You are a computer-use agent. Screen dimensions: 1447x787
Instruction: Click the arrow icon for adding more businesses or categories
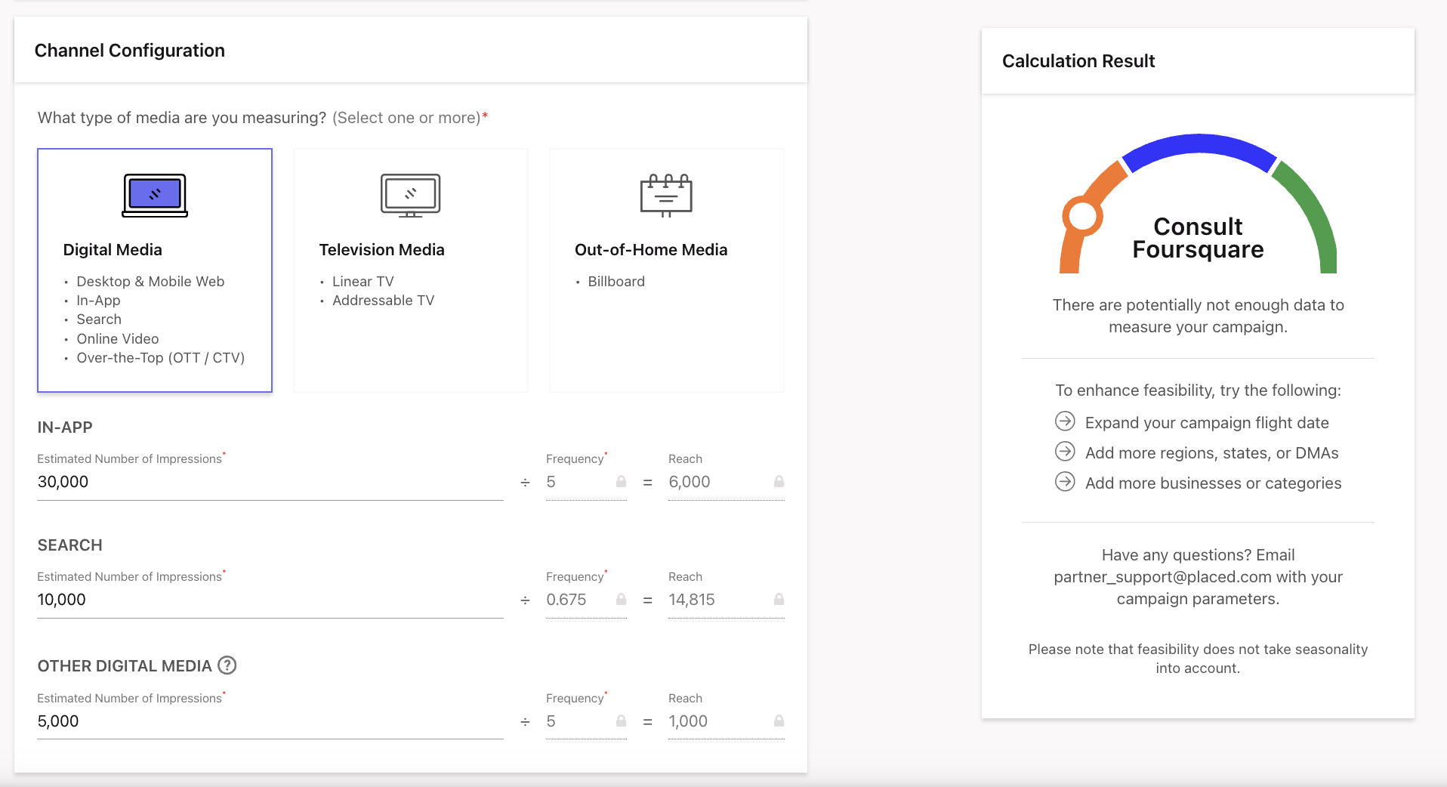pyautogui.click(x=1065, y=482)
